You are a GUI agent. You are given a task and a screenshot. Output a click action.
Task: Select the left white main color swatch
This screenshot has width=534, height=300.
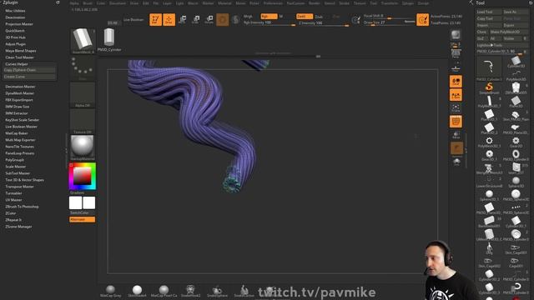tap(76, 202)
